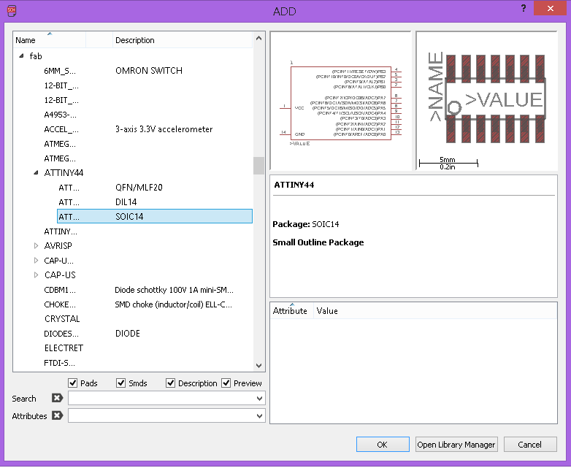Click the ATTINY44 schematic symbol preview
The image size is (571, 468).
click(x=340, y=101)
